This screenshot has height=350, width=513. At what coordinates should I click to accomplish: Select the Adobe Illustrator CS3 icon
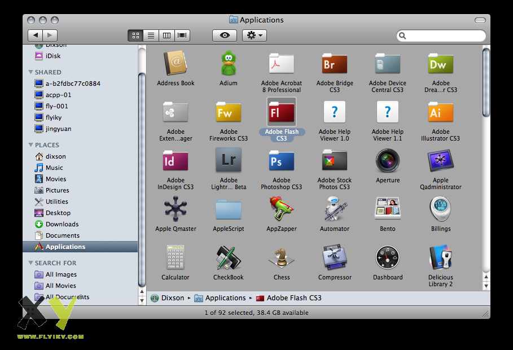441,112
